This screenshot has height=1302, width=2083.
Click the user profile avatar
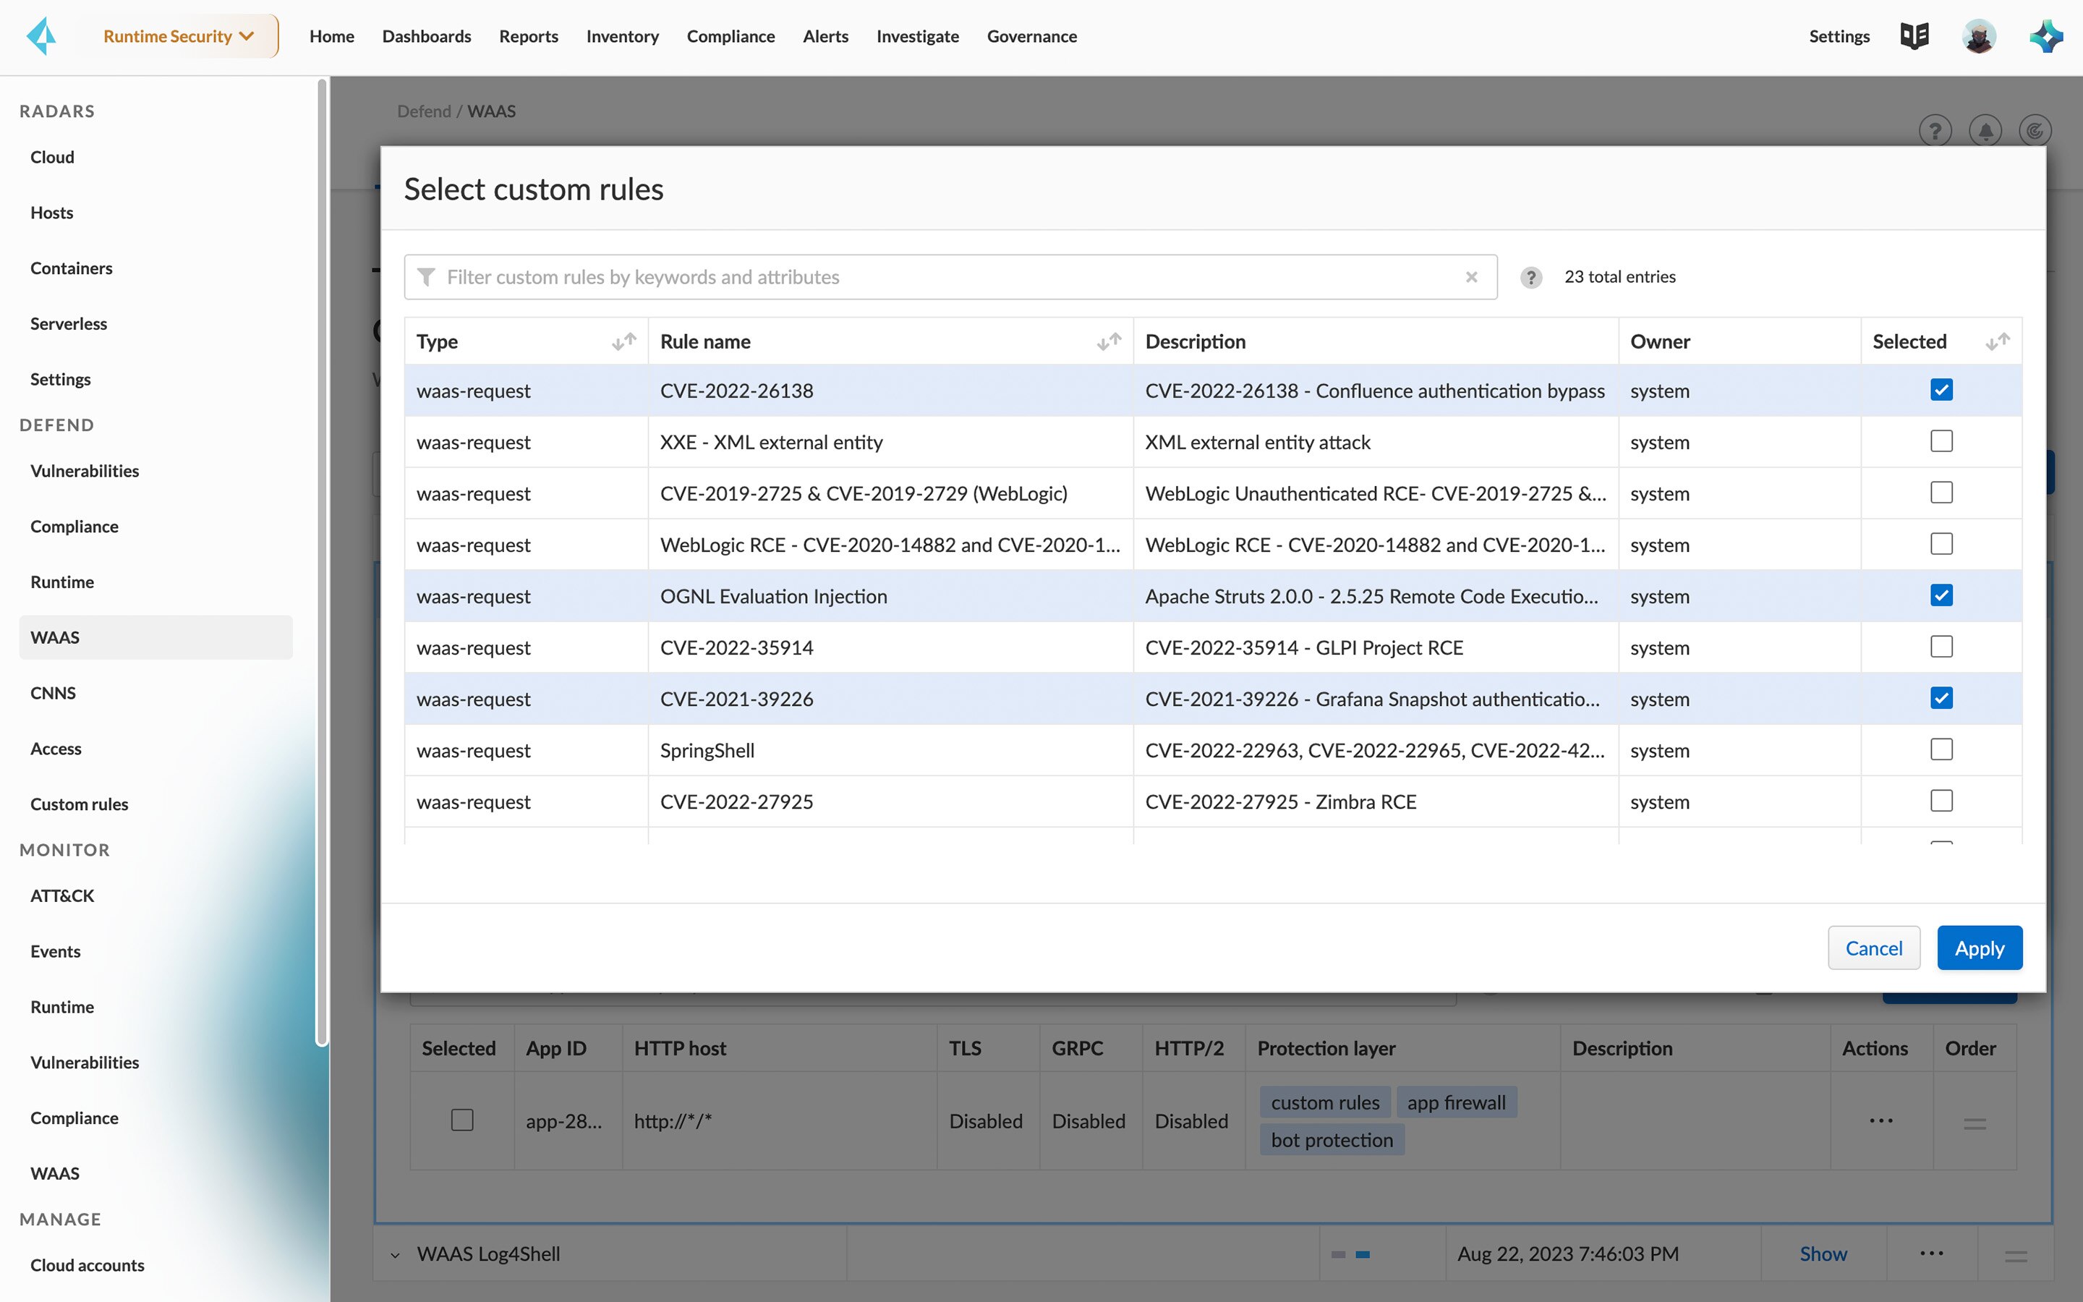click(1979, 35)
